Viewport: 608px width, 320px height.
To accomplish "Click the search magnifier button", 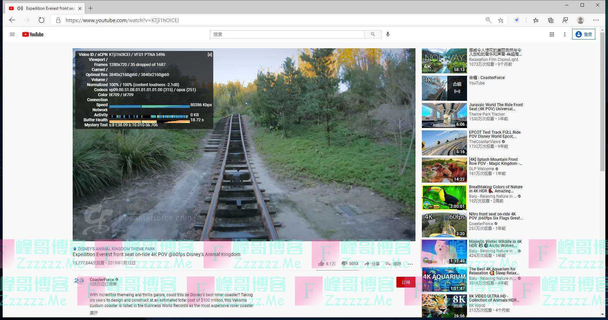I will [x=373, y=34].
